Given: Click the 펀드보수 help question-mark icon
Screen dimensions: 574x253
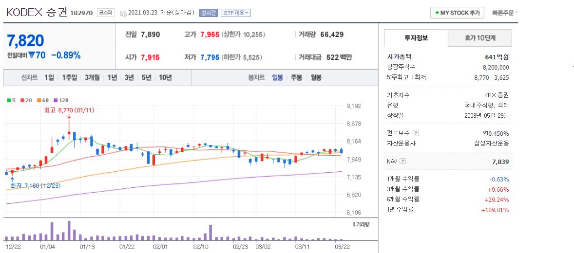Looking at the screenshot, I should (x=415, y=133).
